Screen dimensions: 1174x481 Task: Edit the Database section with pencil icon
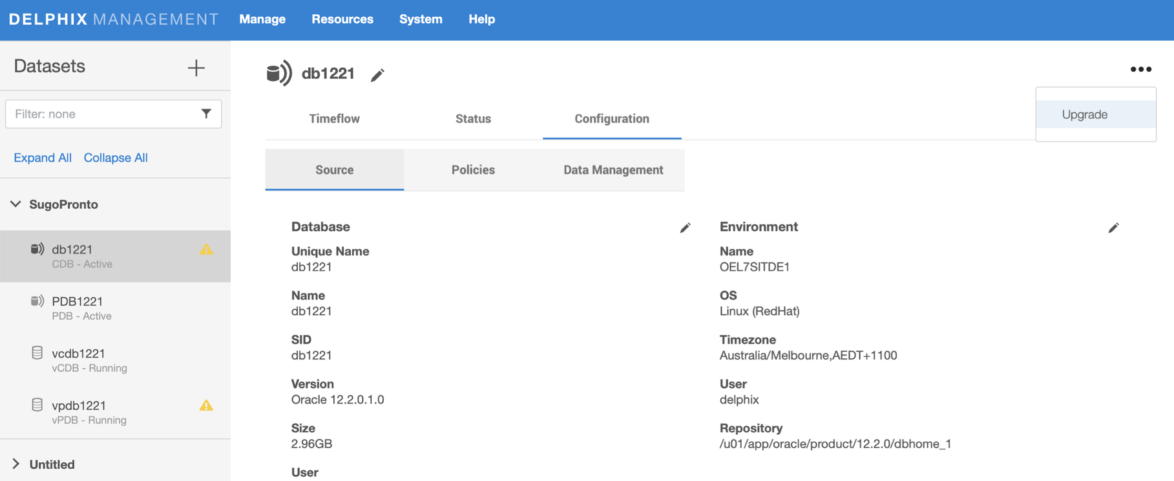(x=685, y=228)
